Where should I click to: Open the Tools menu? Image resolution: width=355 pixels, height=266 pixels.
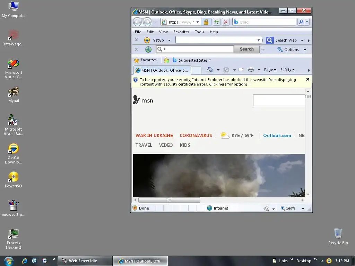click(x=199, y=32)
